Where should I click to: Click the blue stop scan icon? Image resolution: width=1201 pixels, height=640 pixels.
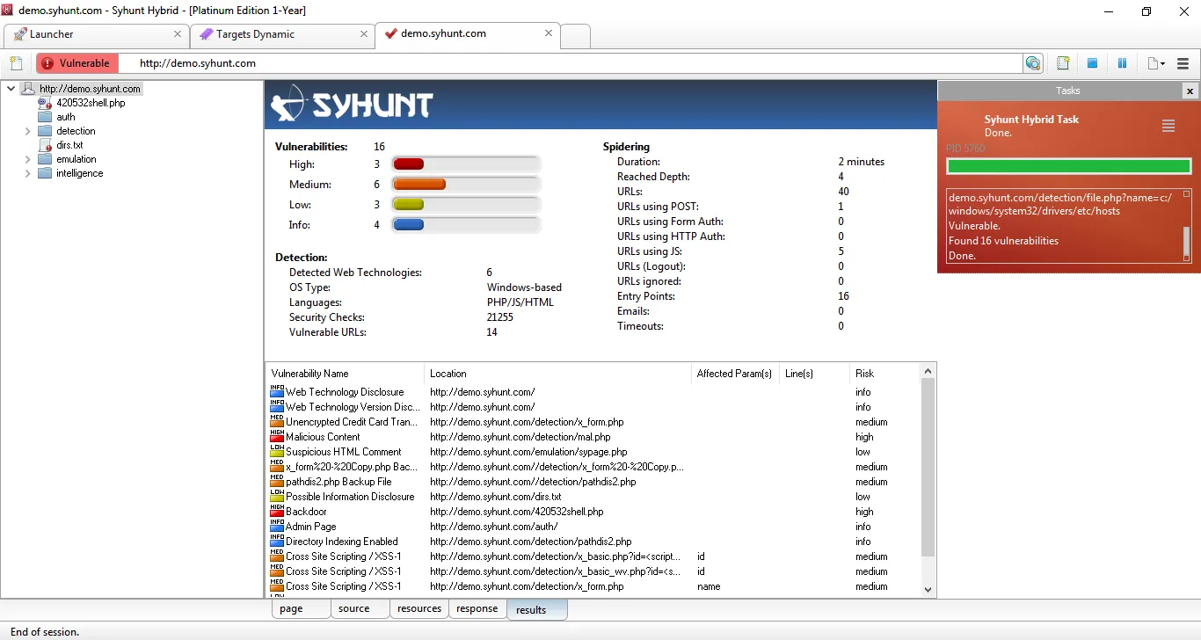[x=1092, y=62]
